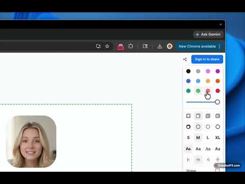
Task: Choose the dotted outline style
Action: [x=208, y=127]
